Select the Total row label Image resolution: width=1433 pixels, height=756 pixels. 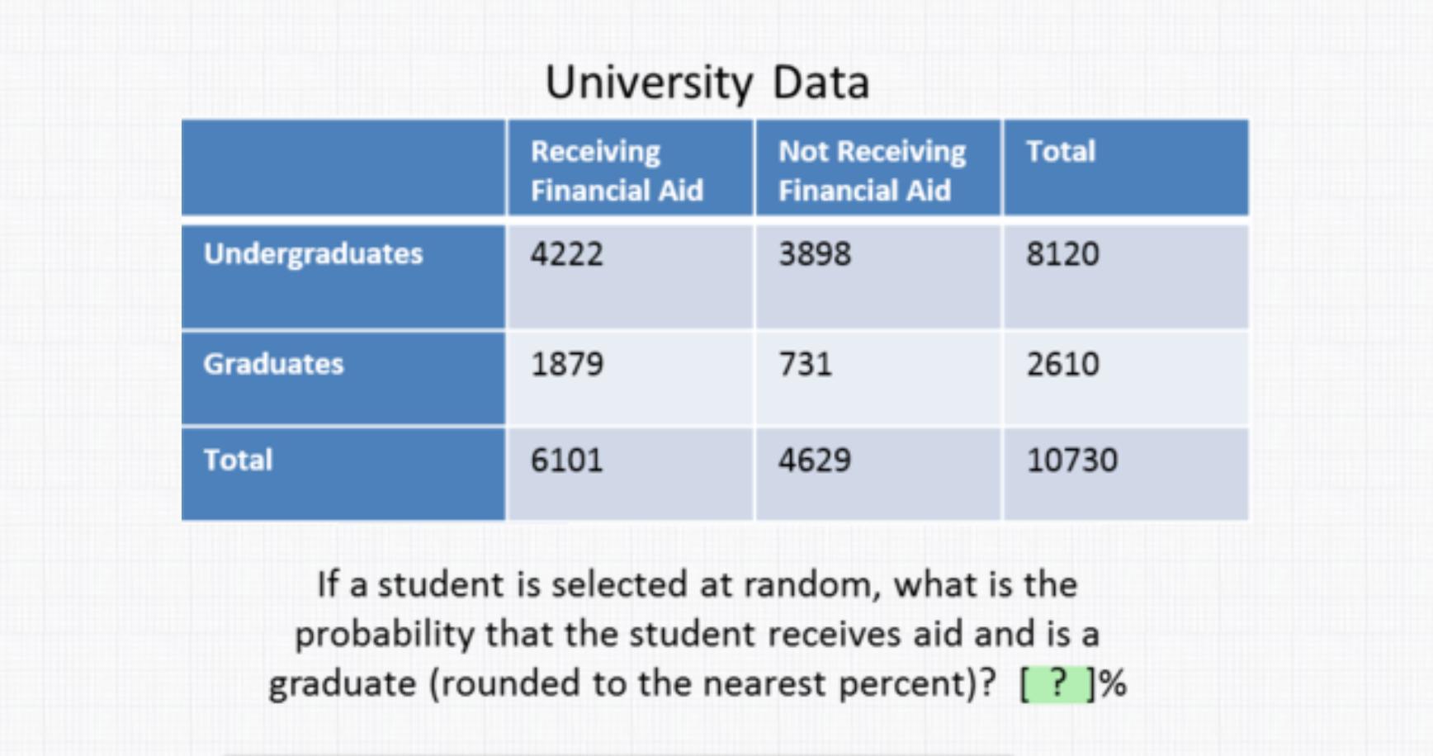343,474
